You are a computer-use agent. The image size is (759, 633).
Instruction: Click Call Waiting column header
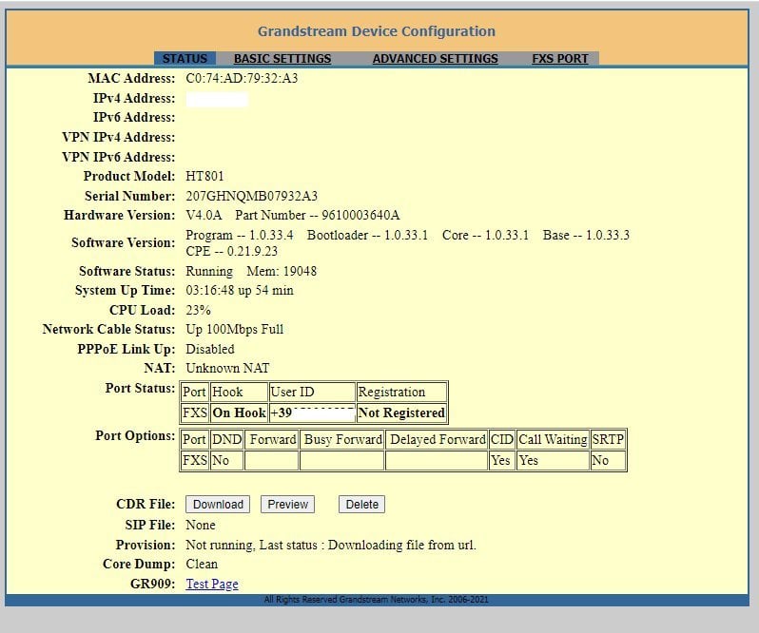pyautogui.click(x=553, y=439)
